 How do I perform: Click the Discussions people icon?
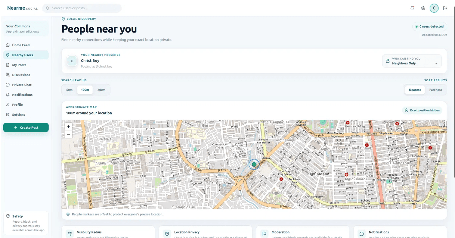click(8, 75)
